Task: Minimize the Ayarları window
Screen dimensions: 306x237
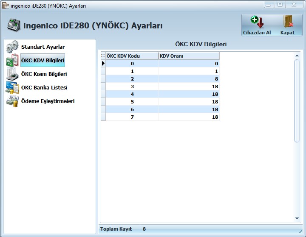Action: click(269, 5)
